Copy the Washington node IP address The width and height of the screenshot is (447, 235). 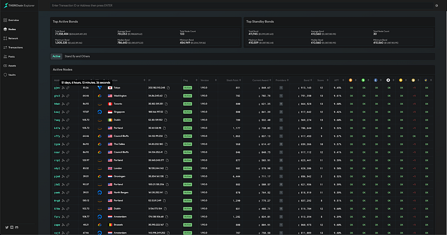tap(166, 95)
